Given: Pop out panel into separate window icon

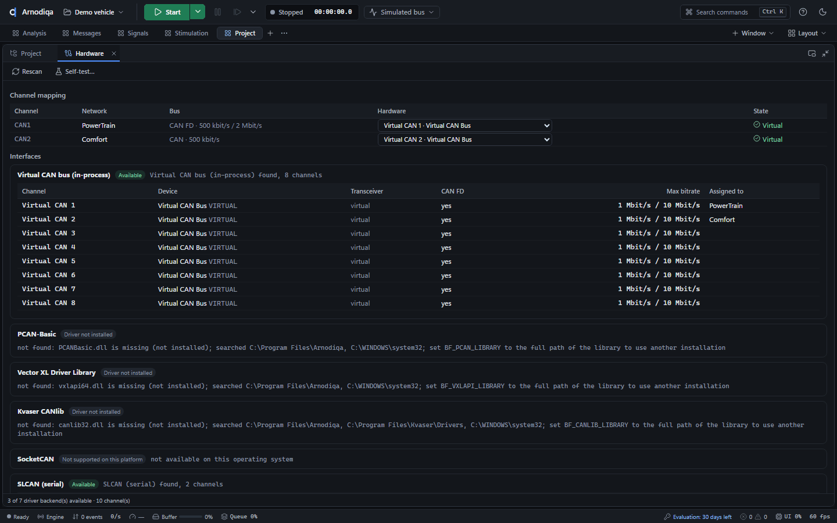Looking at the screenshot, I should (812, 53).
